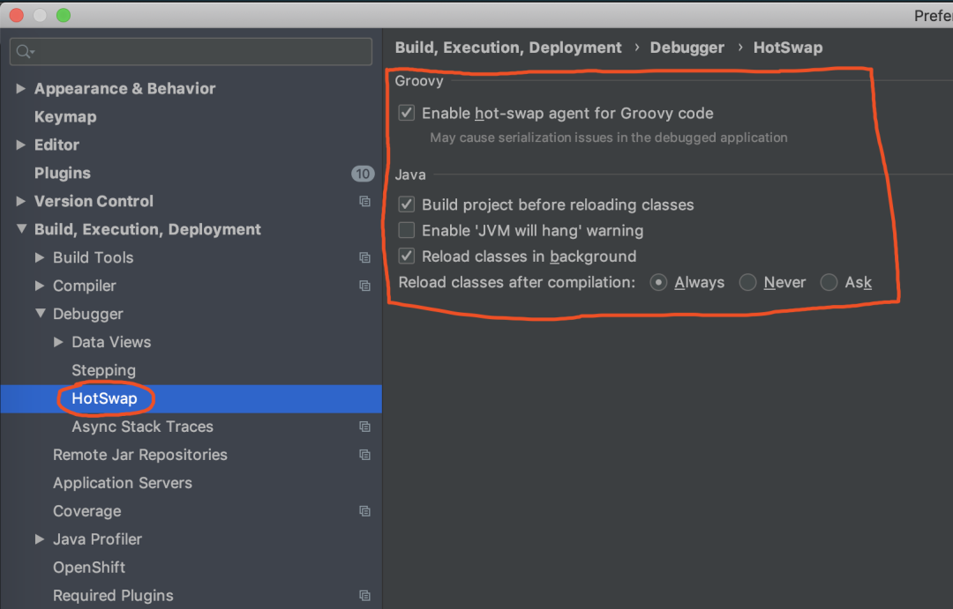Select Stepping under Debugger
This screenshot has height=609, width=953.
pyautogui.click(x=103, y=370)
